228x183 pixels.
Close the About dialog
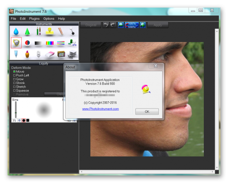tap(156, 66)
